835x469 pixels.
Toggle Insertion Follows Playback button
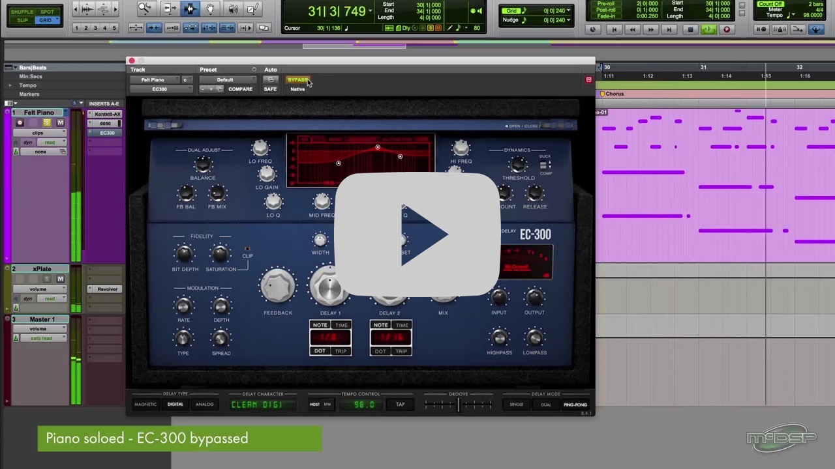tap(246, 27)
